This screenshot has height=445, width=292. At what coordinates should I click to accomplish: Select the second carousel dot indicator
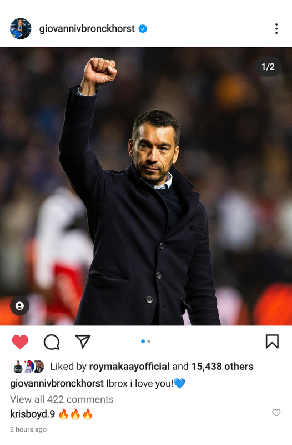[149, 342]
